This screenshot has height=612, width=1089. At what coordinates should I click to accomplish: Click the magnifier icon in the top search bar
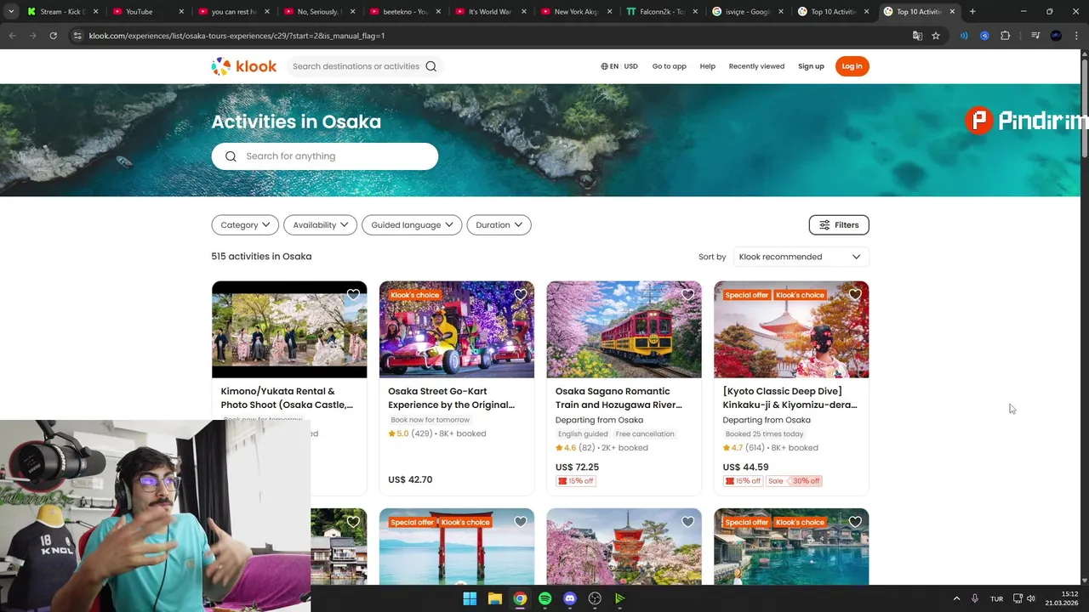[x=431, y=66]
